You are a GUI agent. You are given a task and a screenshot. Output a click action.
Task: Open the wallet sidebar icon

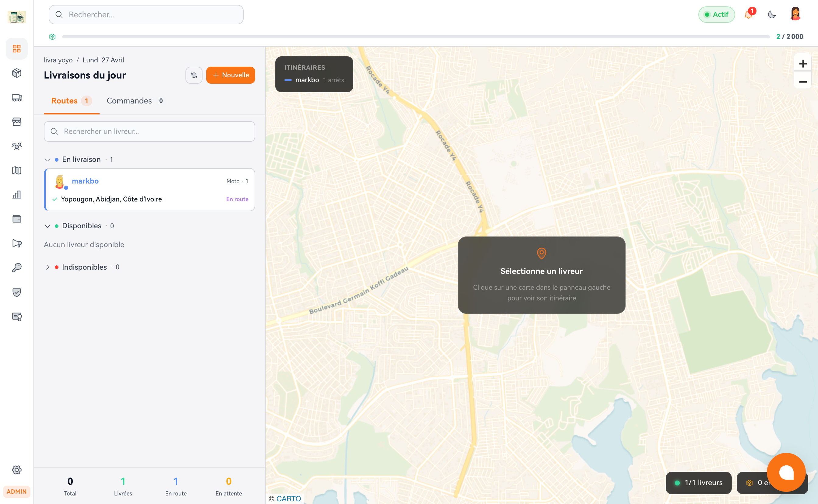[17, 219]
